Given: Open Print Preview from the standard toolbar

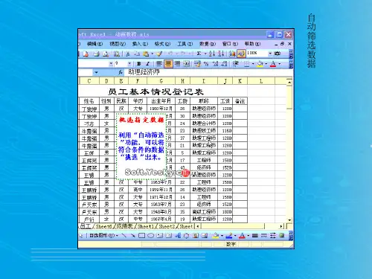Looking at the screenshot, I should [x=106, y=54].
